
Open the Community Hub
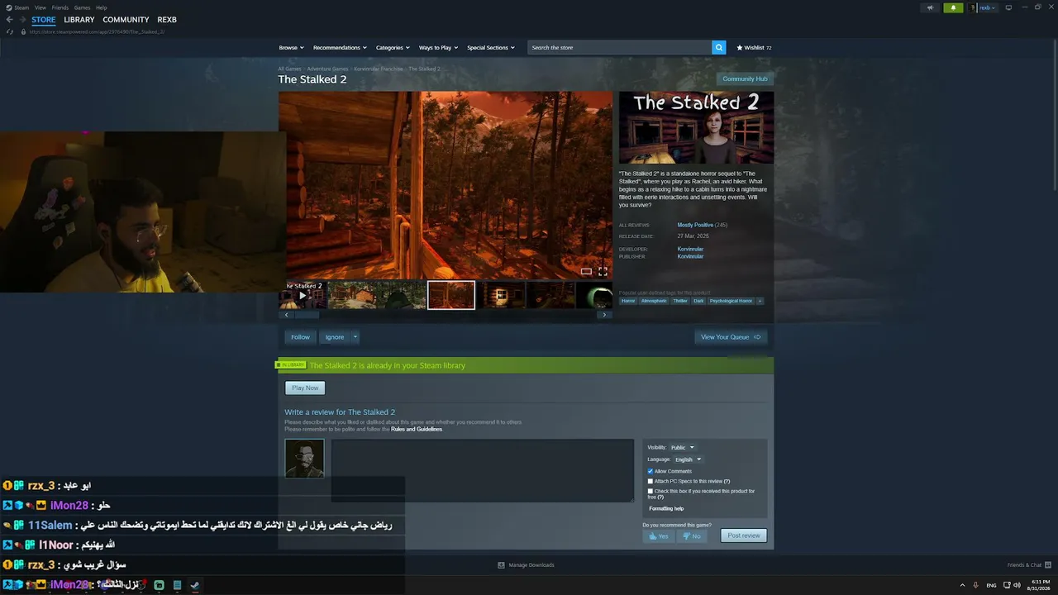[x=745, y=79]
